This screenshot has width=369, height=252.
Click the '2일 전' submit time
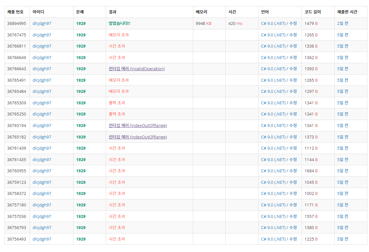pyautogui.click(x=343, y=23)
